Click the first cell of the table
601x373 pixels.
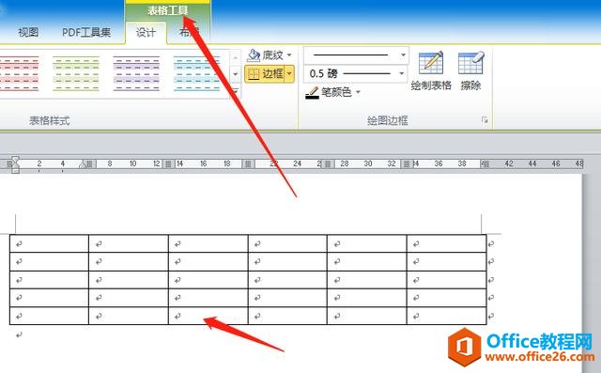pos(49,243)
